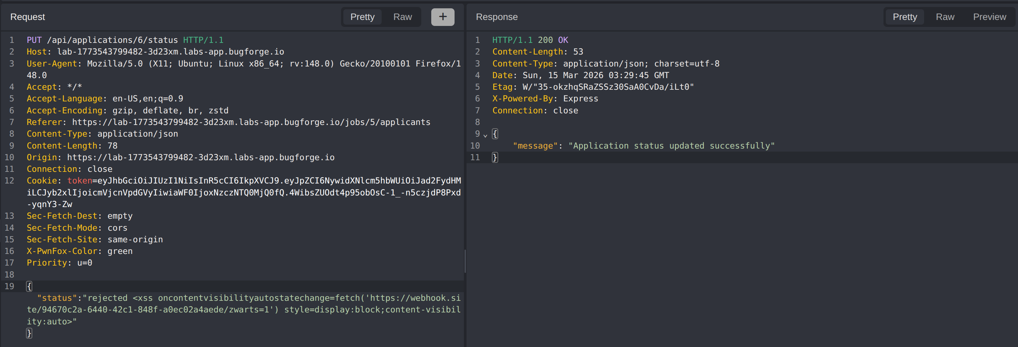This screenshot has height=347, width=1018.
Task: Open the Response Preview tab
Action: [x=990, y=17]
